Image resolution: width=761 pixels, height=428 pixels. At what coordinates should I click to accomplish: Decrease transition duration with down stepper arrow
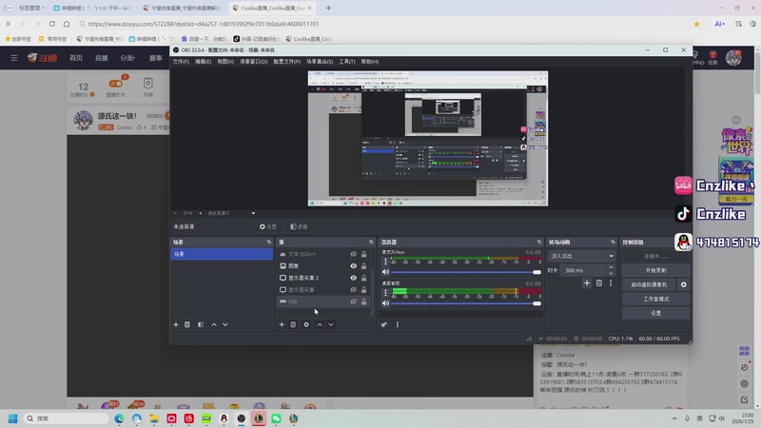[611, 273]
